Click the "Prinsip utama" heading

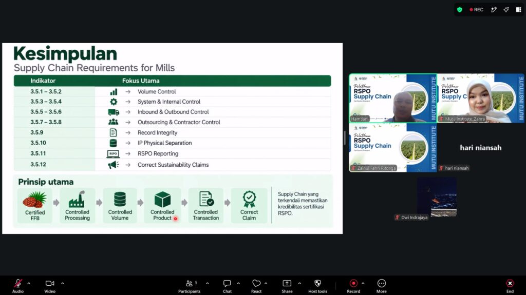[x=46, y=182]
